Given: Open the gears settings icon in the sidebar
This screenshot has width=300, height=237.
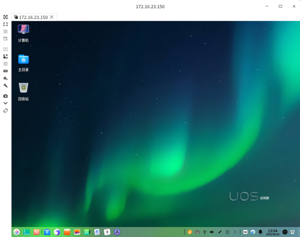Looking at the screenshot, I should (6, 78).
